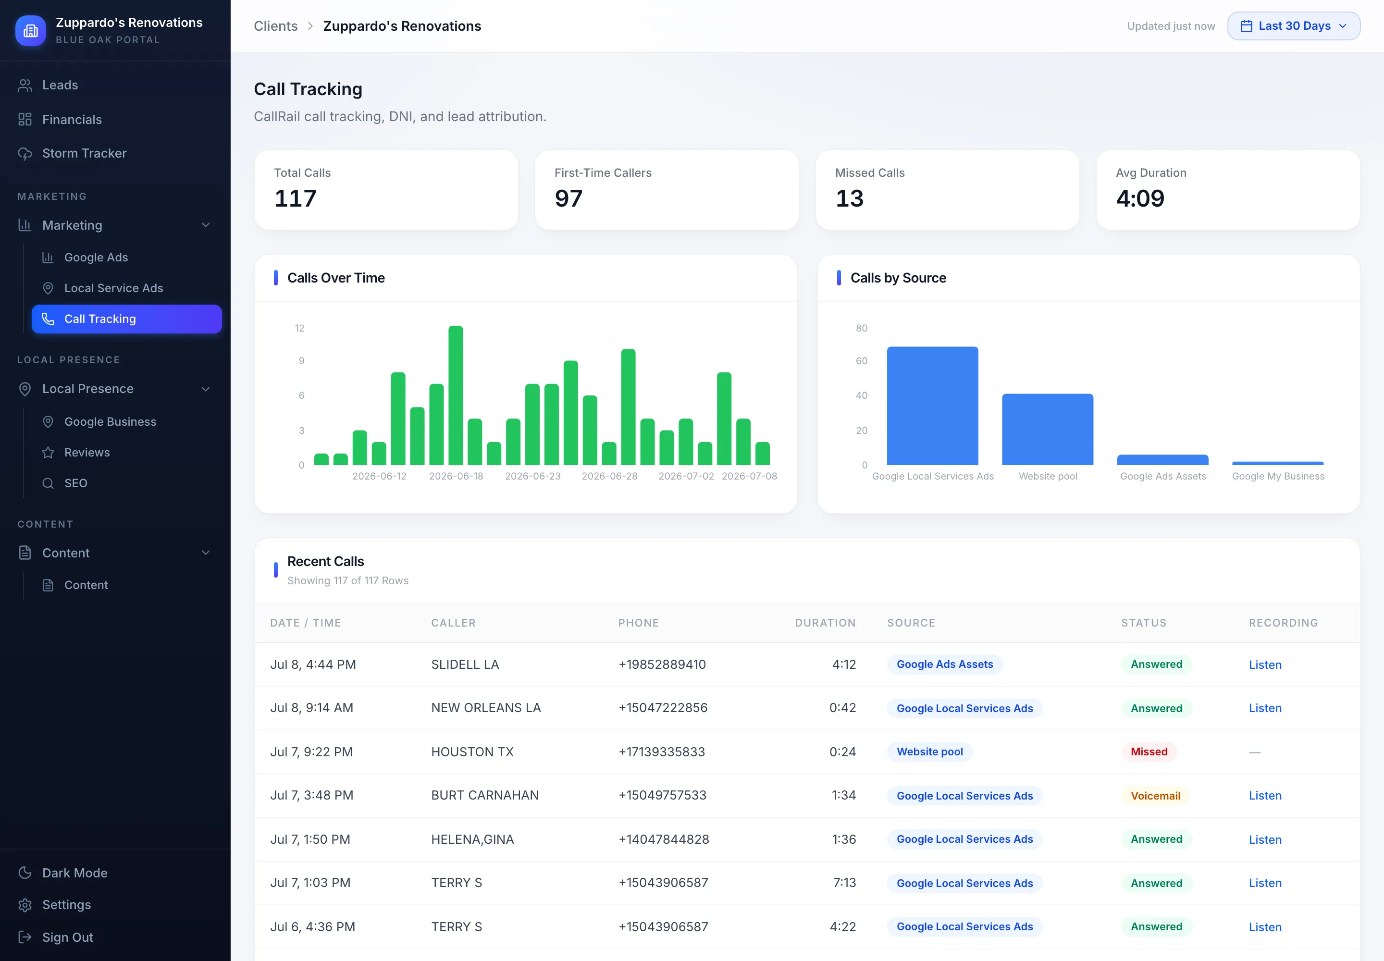Viewport: 1384px width, 961px height.
Task: Listen to the NEW ORLEANS LA call recording
Action: (1265, 708)
